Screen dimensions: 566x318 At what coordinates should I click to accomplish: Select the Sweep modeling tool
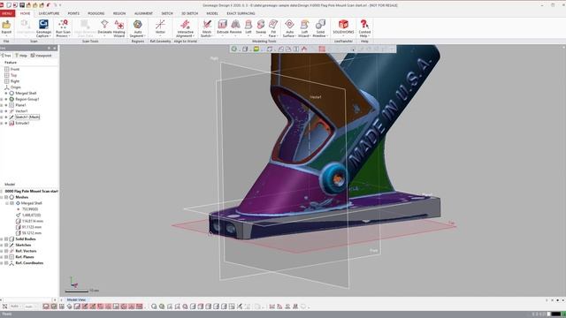coord(261,27)
